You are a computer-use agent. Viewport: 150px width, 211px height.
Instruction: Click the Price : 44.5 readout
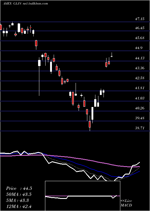(x=19, y=188)
